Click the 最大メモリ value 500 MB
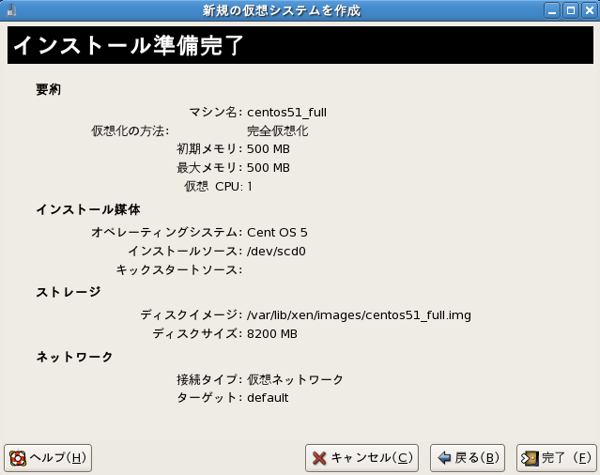This screenshot has width=600, height=475. coord(269,168)
